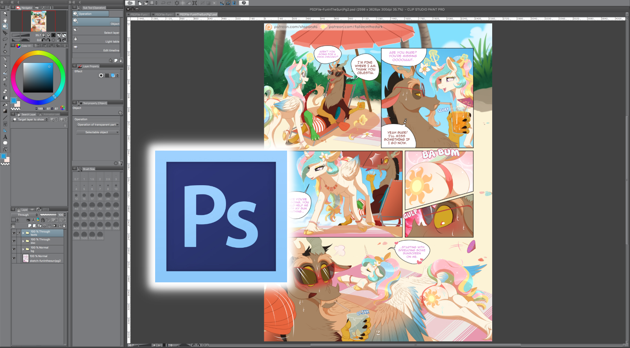Toggle tone effect in Layer Property
The height and width of the screenshot is (348, 630).
pyautogui.click(x=107, y=75)
